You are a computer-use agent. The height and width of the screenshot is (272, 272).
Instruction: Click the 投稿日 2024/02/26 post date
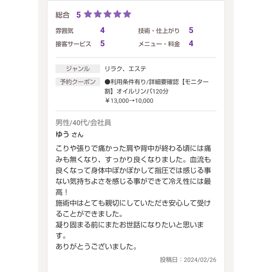pyautogui.click(x=188, y=260)
